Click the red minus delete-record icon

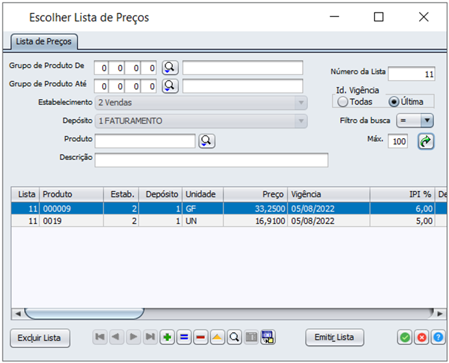201,337
